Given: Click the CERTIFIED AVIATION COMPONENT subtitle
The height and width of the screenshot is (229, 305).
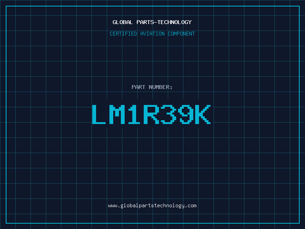Looking at the screenshot, I should pos(152,34).
